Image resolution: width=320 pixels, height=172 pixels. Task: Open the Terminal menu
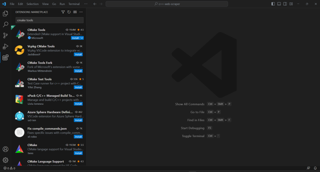click(74, 4)
